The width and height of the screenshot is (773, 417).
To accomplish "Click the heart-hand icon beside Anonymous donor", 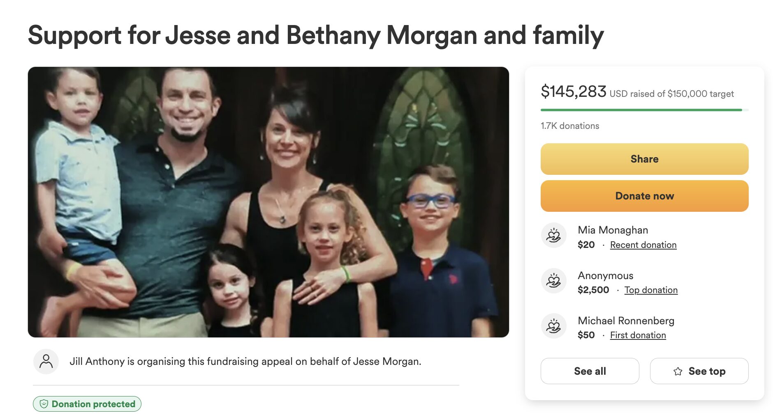I will pyautogui.click(x=553, y=281).
